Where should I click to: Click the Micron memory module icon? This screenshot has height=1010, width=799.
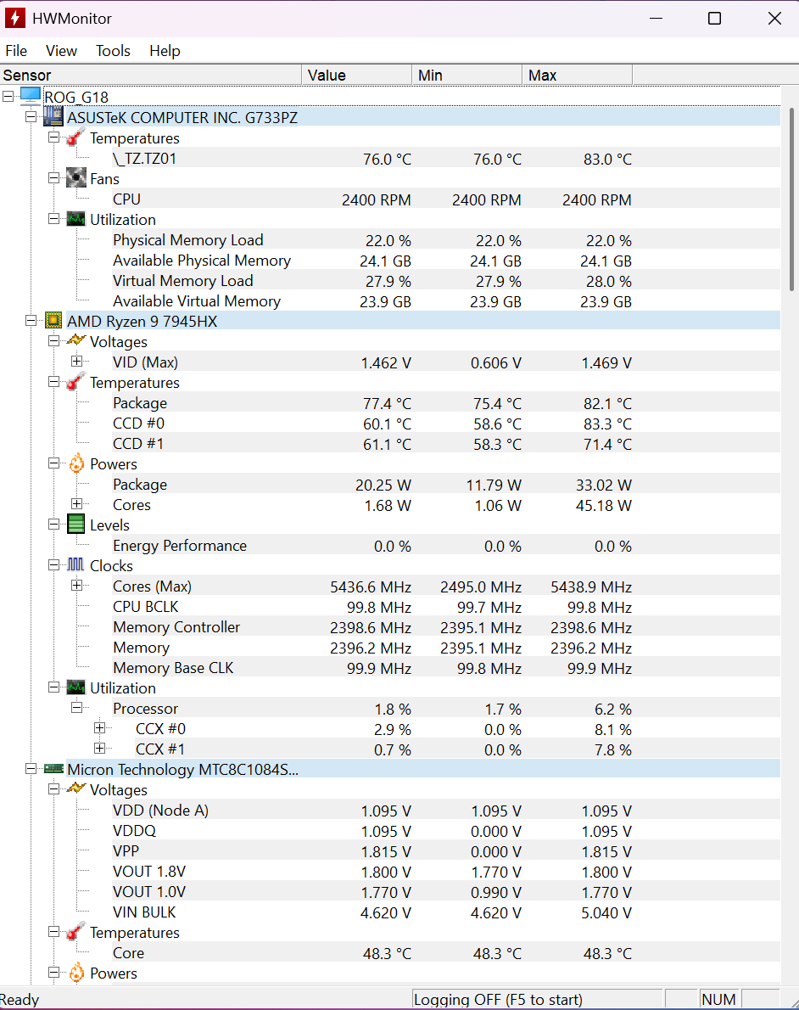(54, 769)
